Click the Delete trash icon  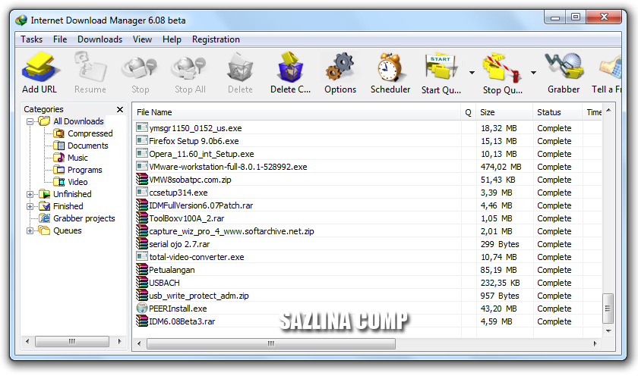coord(240,67)
